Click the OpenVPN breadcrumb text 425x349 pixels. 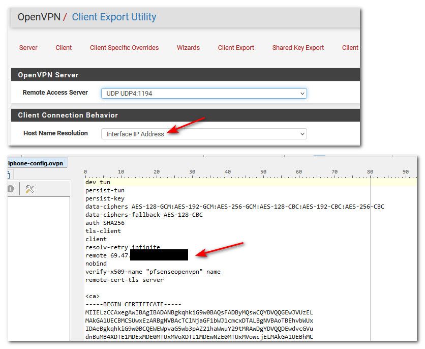coord(39,17)
